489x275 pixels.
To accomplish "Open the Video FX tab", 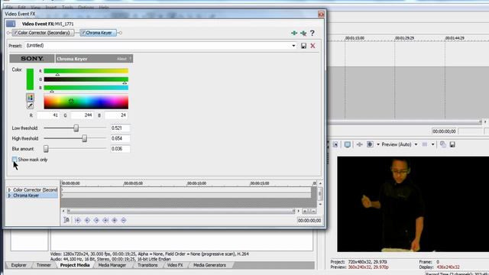I will 175,265.
